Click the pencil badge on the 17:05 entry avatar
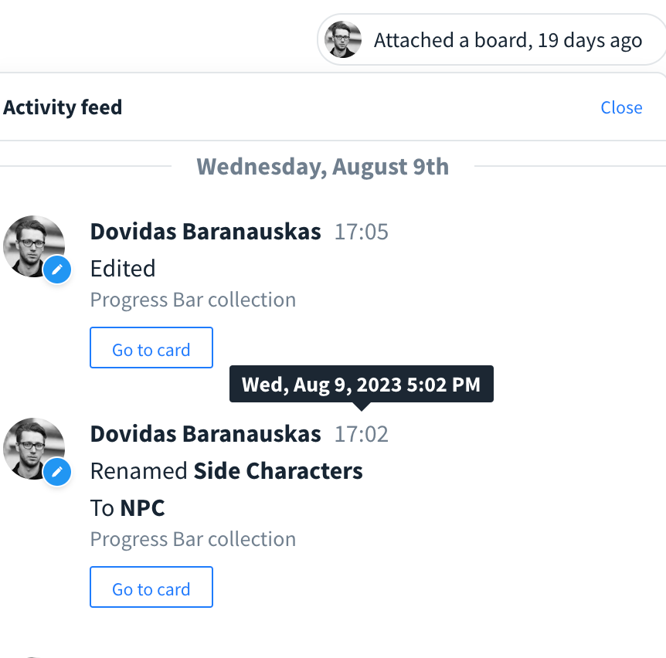 [x=57, y=270]
